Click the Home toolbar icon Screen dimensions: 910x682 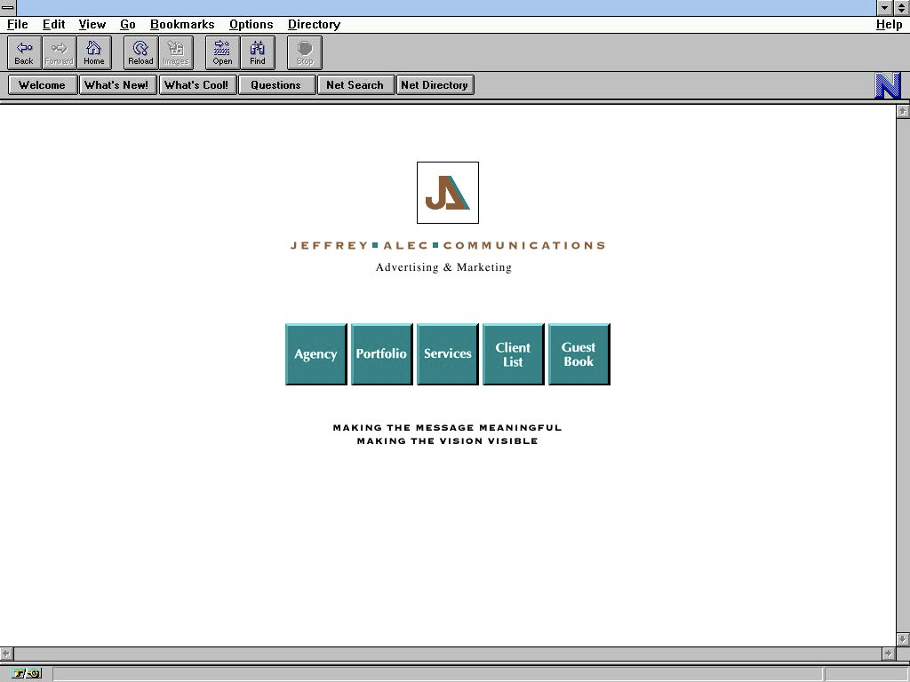pos(94,52)
